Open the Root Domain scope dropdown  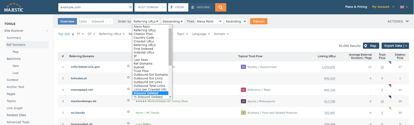(151, 7)
